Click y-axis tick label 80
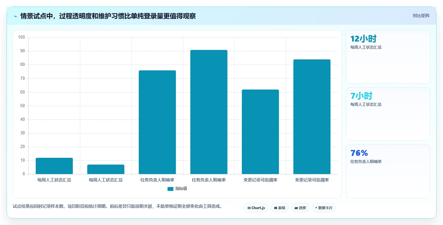This screenshot has height=225, width=443. pyautogui.click(x=23, y=65)
